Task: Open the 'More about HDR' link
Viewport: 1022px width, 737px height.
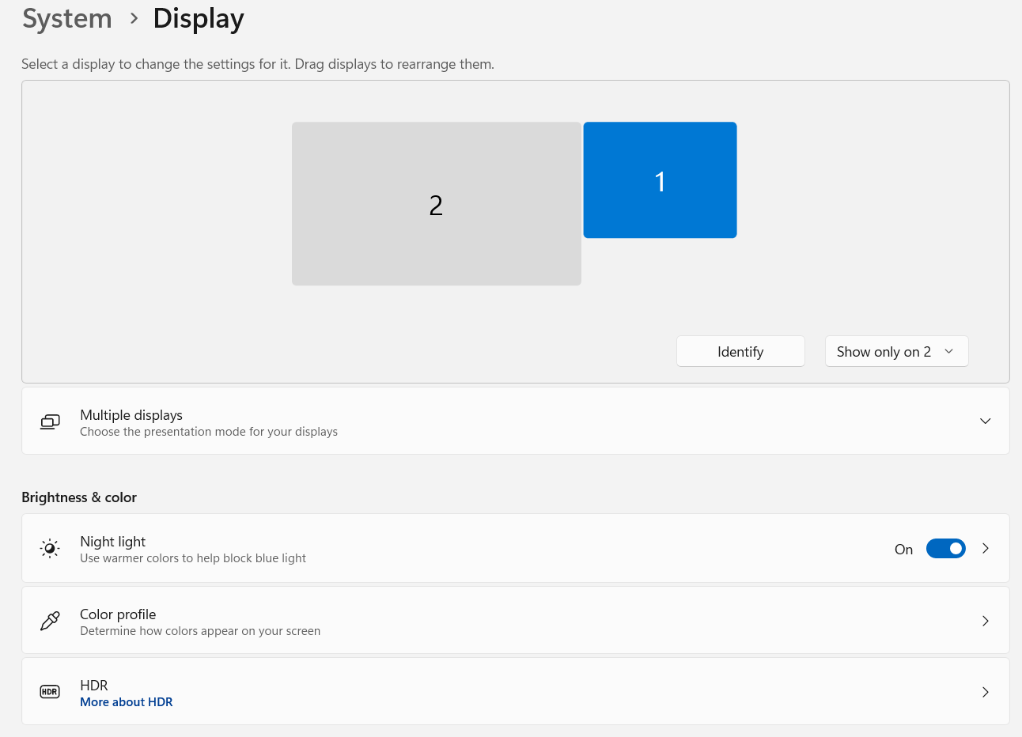Action: pos(127,702)
